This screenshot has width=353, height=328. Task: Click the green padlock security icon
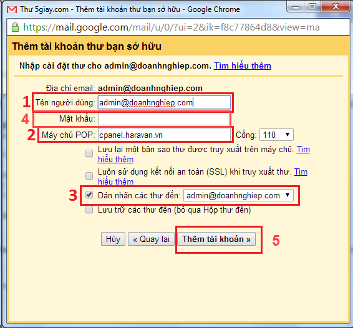click(x=15, y=27)
